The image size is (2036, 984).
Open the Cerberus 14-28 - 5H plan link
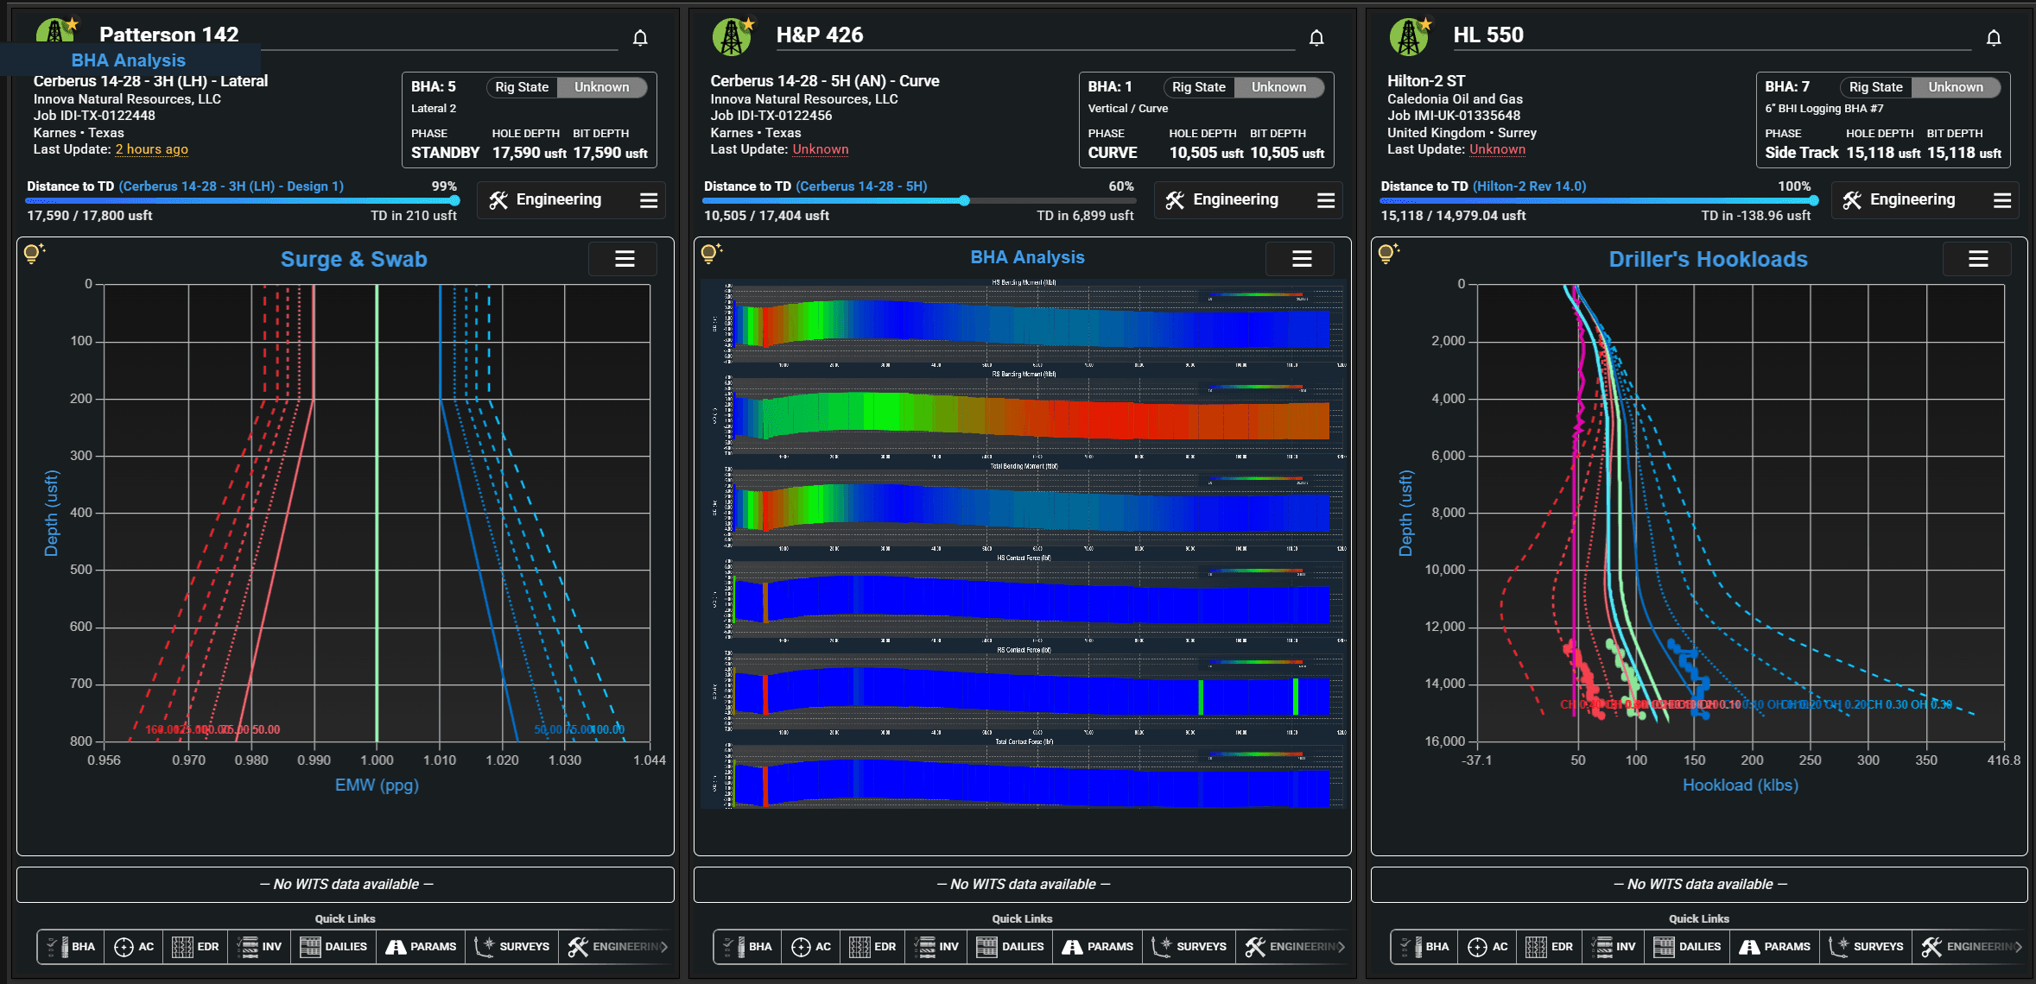[861, 186]
